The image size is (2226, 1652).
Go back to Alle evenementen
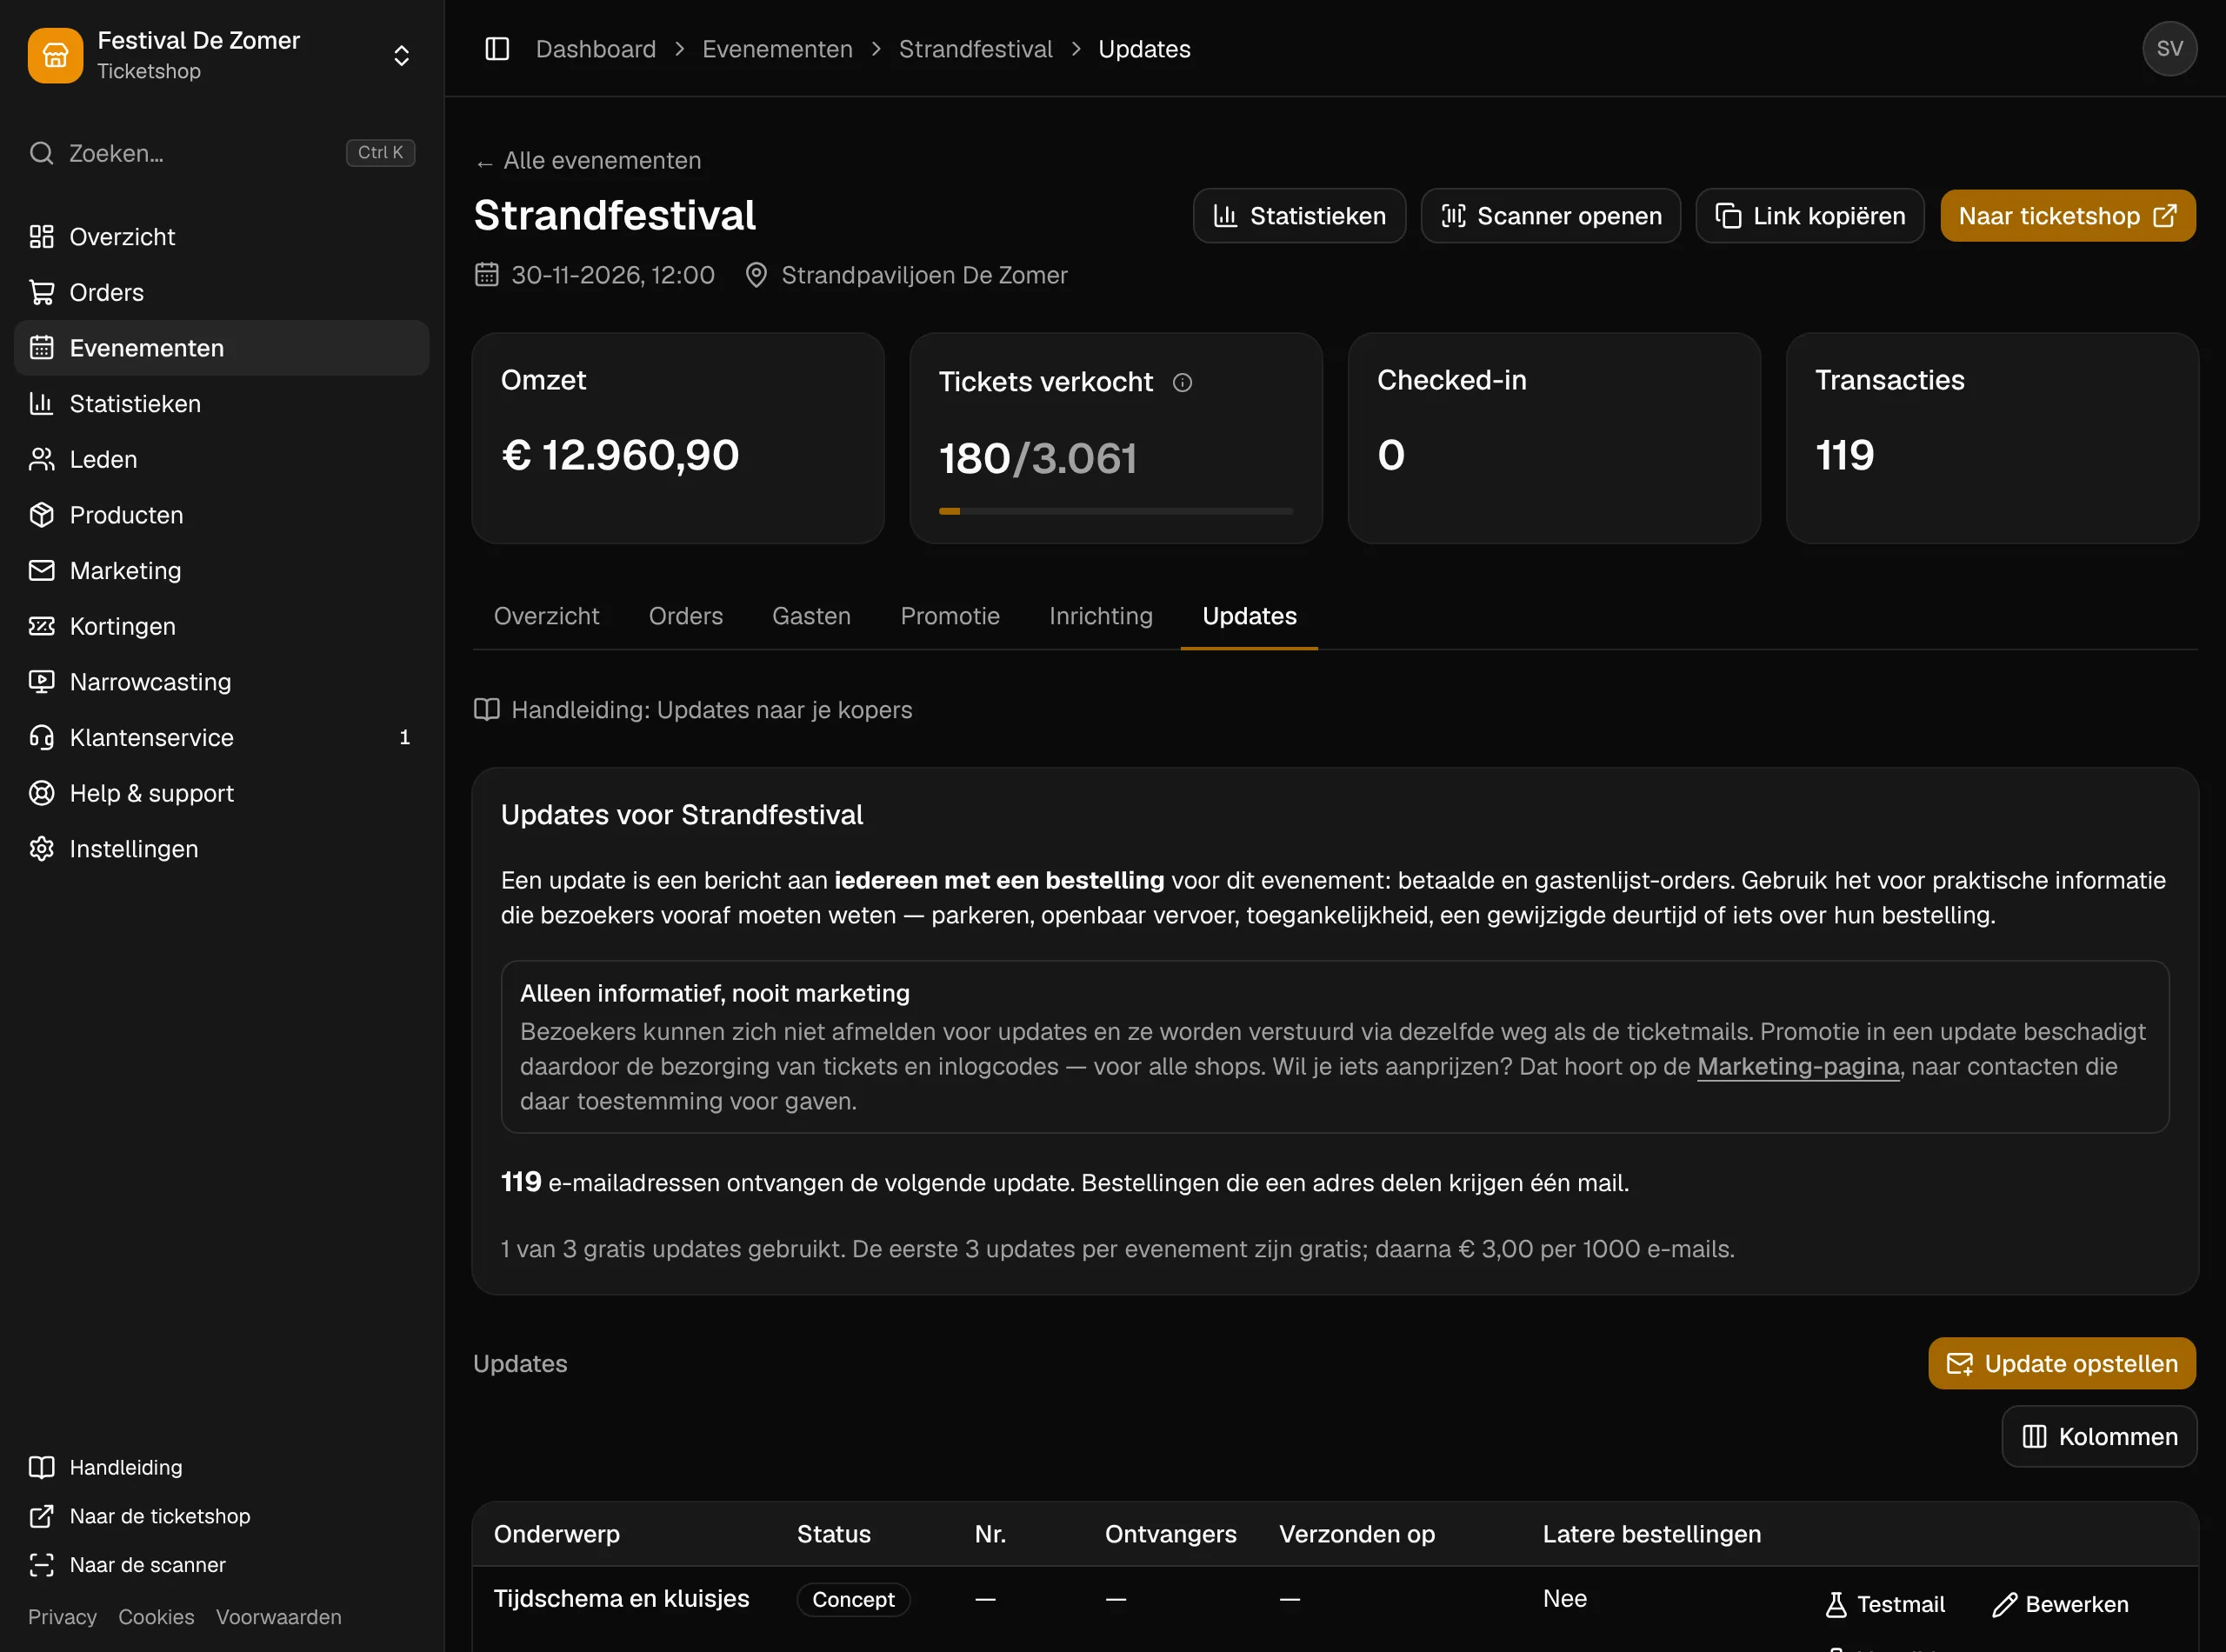pyautogui.click(x=588, y=161)
